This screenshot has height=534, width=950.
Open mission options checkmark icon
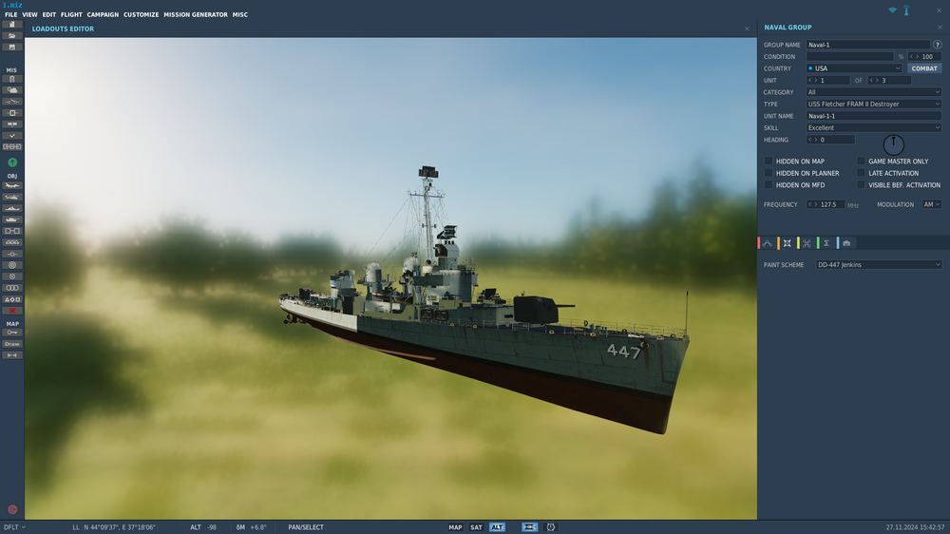coord(11,136)
